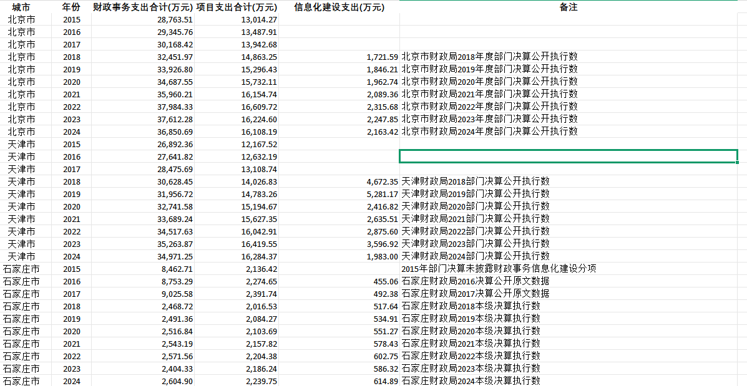Click the year cell of the 天津市 2024 row
Screen dimensions: 747x386
(x=72, y=256)
